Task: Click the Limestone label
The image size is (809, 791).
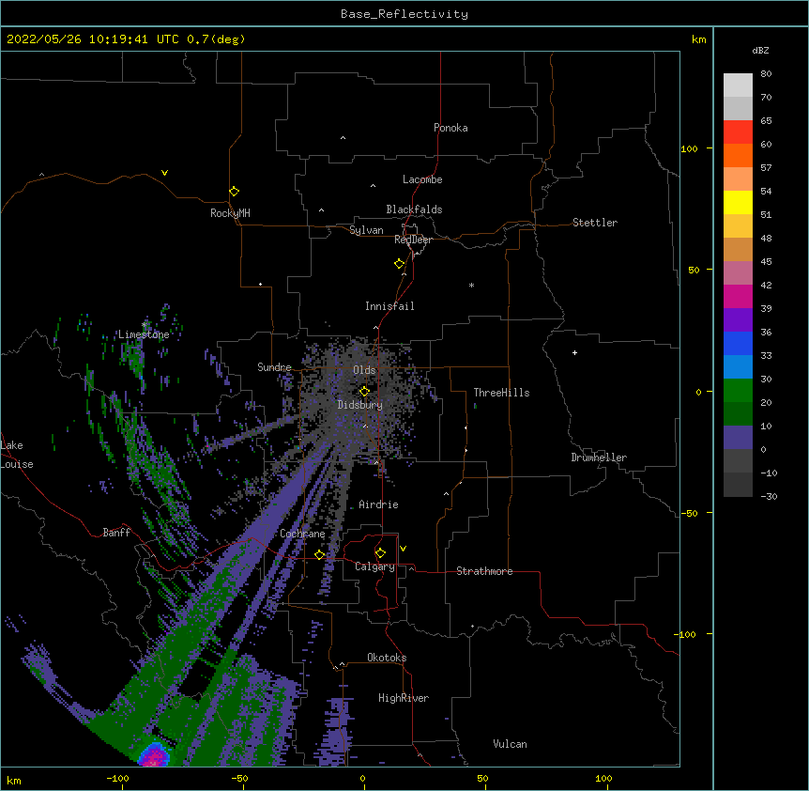Action: [144, 334]
